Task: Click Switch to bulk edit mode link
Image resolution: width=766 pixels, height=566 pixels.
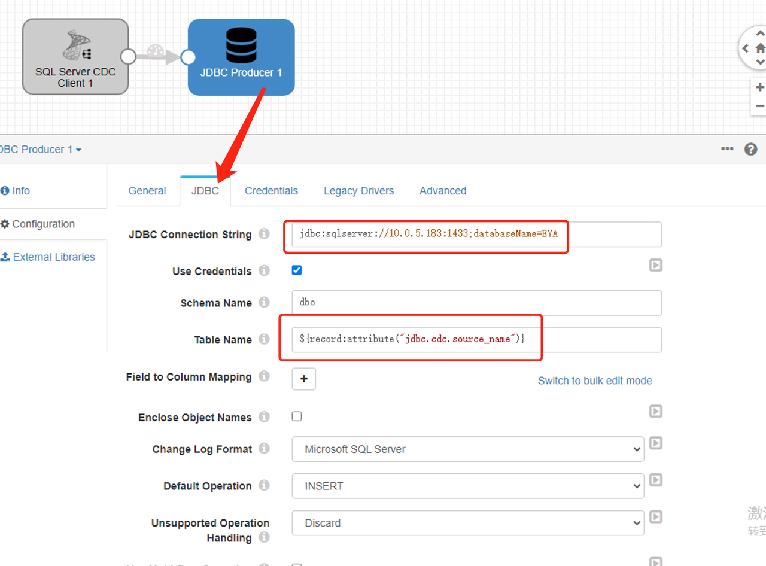Action: click(594, 381)
